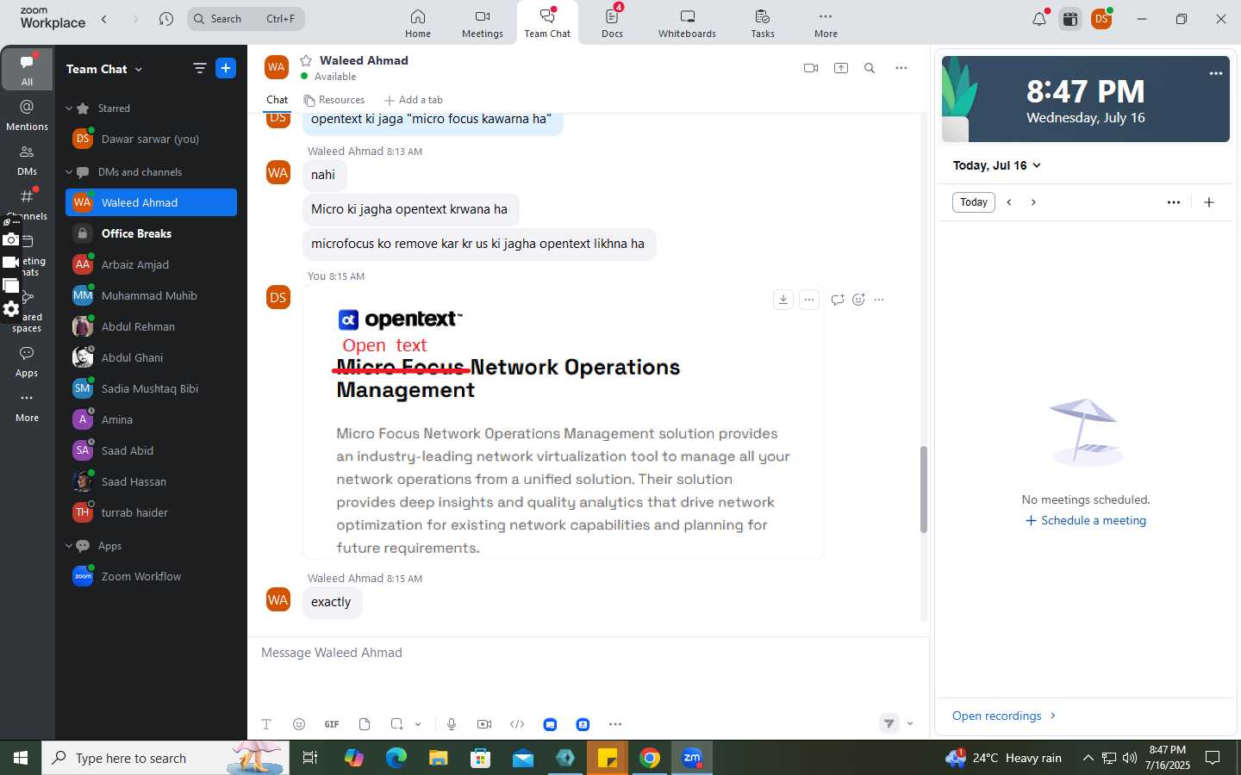
Task: Open Chrome from Windows taskbar
Action: tap(650, 758)
